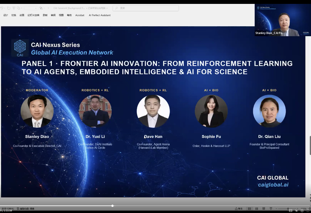Image resolution: width=311 pixels, height=213 pixels.
Task: Open the shapes dropdown arrow
Action: tap(22, 8)
